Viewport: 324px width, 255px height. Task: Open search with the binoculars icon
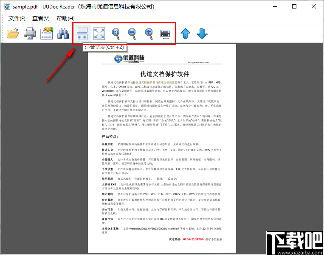63,34
